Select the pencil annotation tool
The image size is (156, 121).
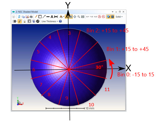[x=36, y=16]
